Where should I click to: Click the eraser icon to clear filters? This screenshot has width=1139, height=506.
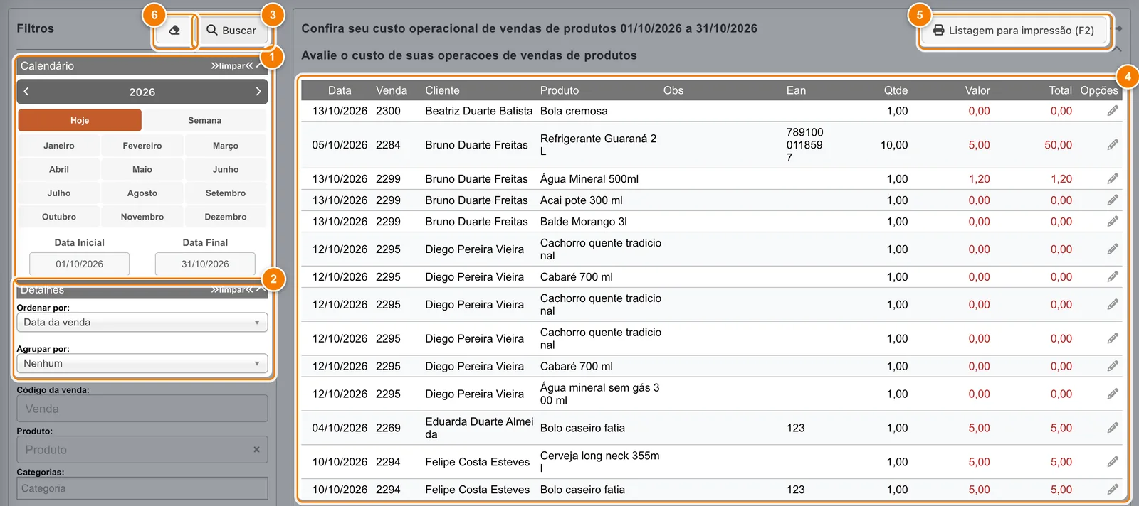click(174, 31)
